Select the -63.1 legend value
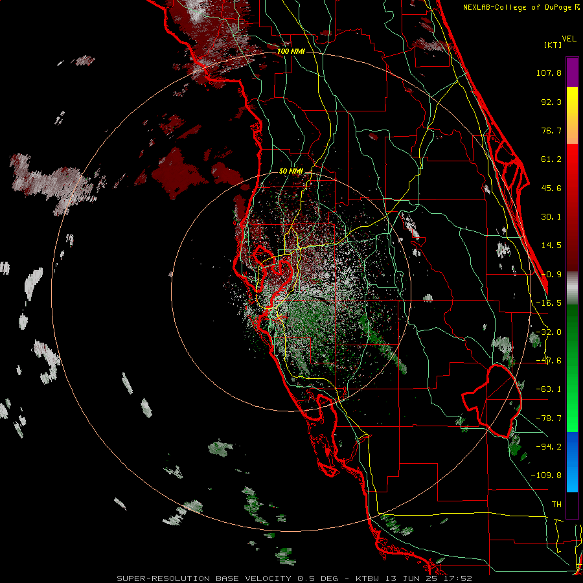The image size is (583, 583). (x=549, y=389)
